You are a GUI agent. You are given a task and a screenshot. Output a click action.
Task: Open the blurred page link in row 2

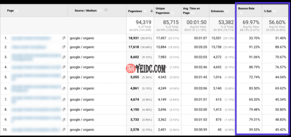(29, 47)
